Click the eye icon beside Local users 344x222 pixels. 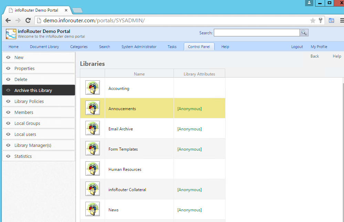pos(8,134)
